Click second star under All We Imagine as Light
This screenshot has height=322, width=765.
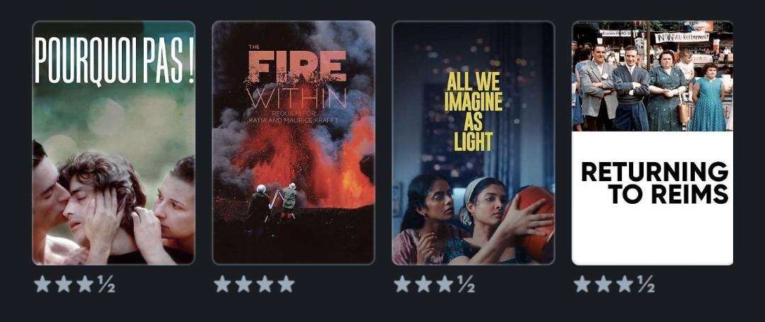tap(424, 284)
